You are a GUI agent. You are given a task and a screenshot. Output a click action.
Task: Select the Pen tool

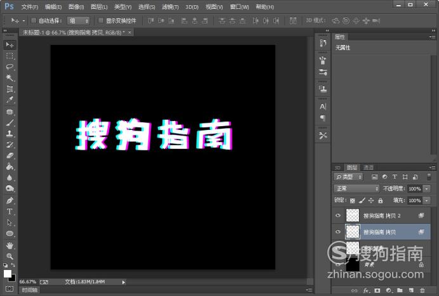click(10, 200)
